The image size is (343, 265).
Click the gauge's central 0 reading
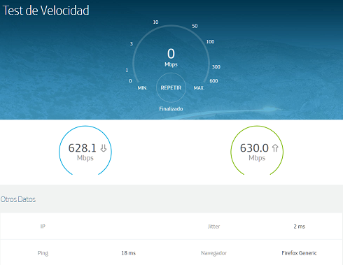pyautogui.click(x=171, y=54)
